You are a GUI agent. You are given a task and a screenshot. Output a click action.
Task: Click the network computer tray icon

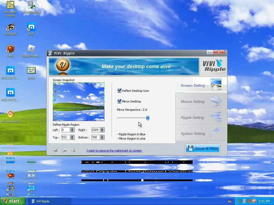tap(244, 201)
